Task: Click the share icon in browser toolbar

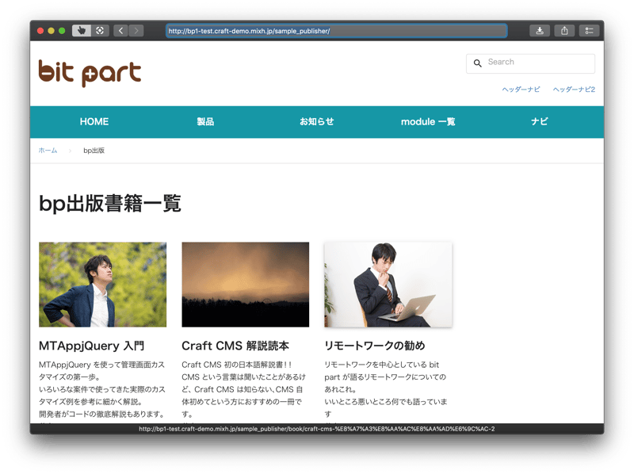Action: coord(564,31)
